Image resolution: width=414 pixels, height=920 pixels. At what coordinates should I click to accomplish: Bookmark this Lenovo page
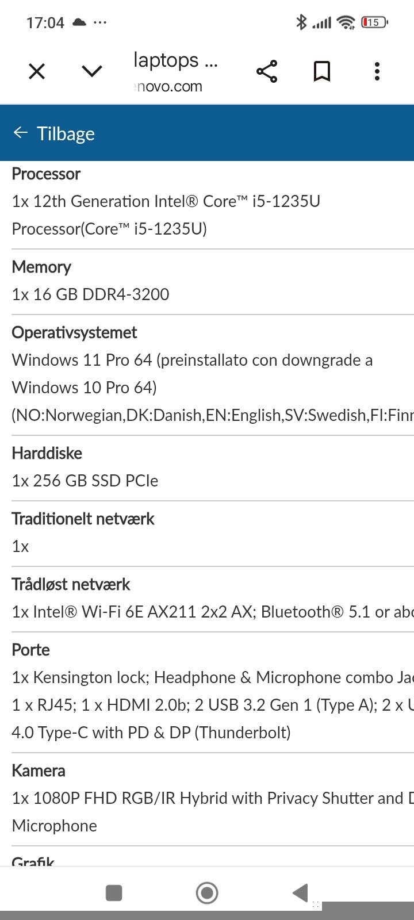322,71
